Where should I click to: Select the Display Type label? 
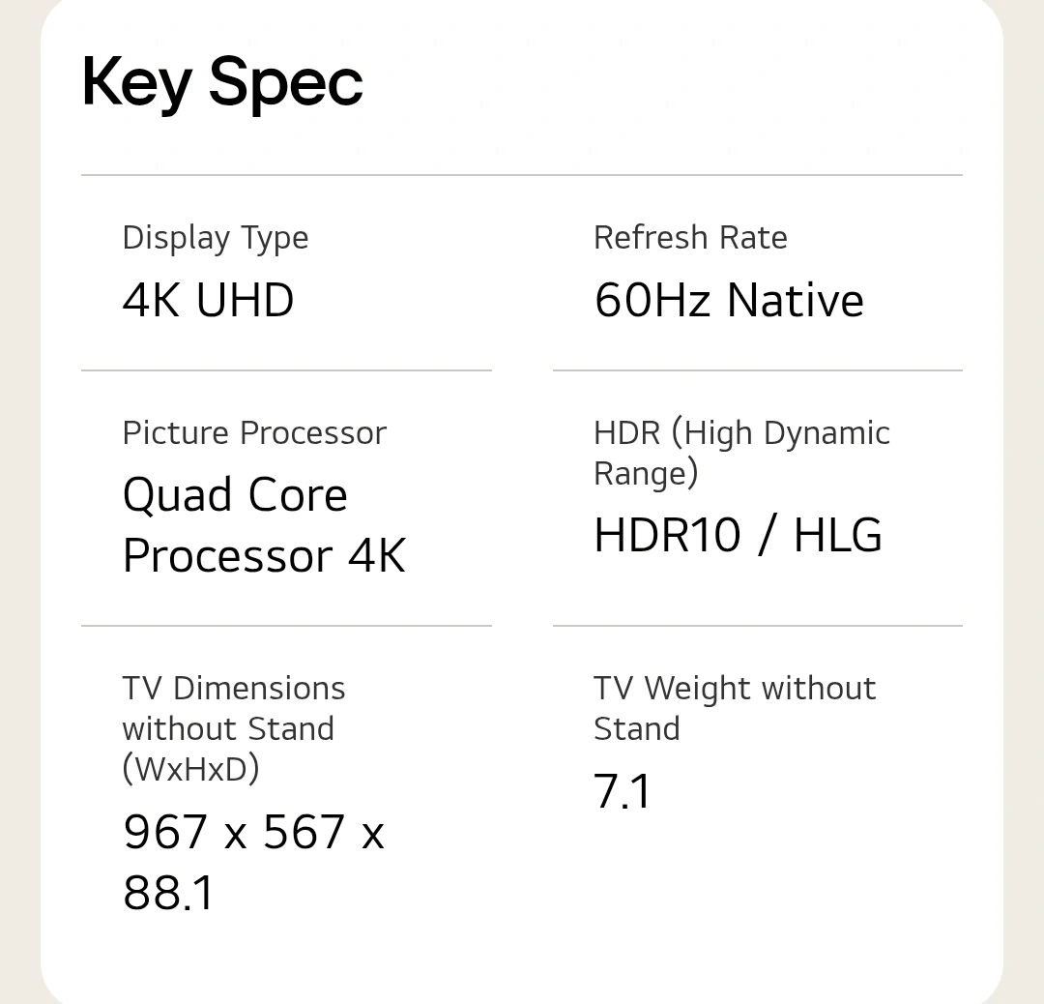(x=216, y=239)
